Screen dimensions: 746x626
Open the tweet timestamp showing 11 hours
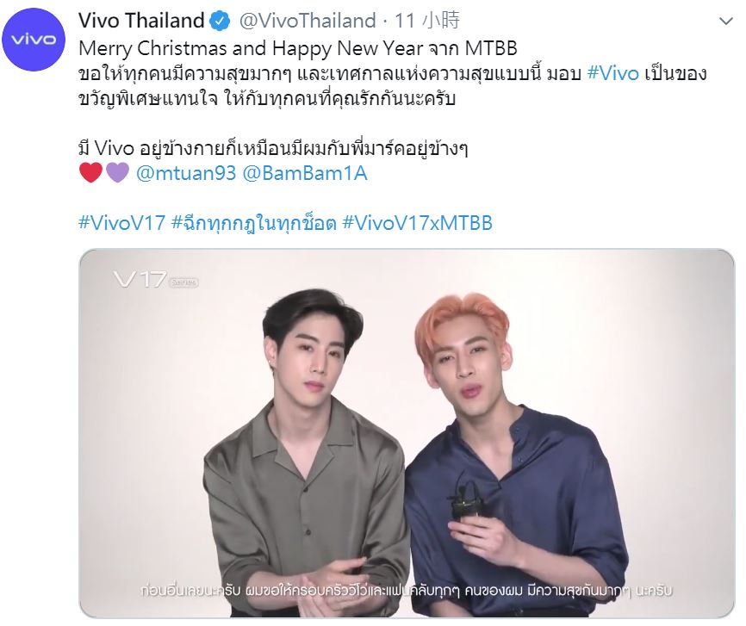tap(427, 21)
